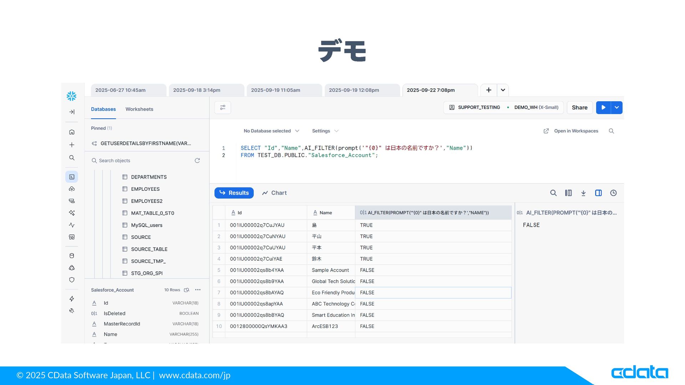Toggle the results detail side panel
685x385 pixels.
click(x=598, y=193)
